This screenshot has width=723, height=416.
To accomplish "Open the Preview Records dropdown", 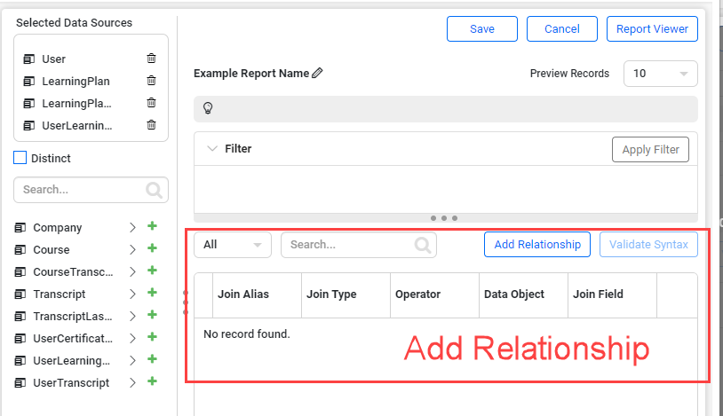I will 660,74.
